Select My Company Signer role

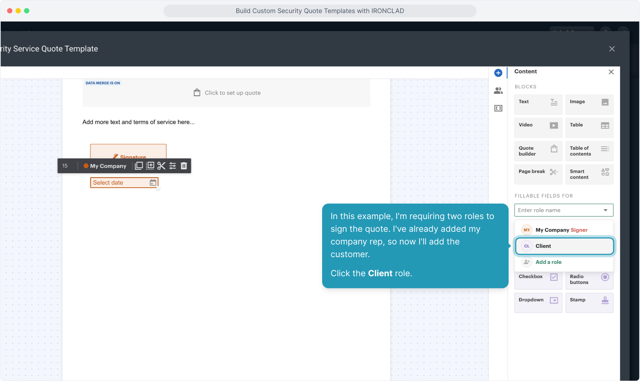click(x=561, y=230)
